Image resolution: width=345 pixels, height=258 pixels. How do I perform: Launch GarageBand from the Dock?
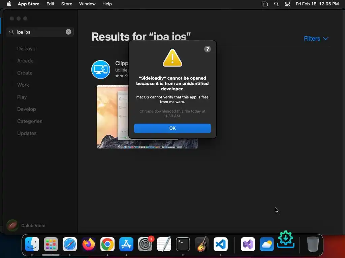(x=202, y=244)
